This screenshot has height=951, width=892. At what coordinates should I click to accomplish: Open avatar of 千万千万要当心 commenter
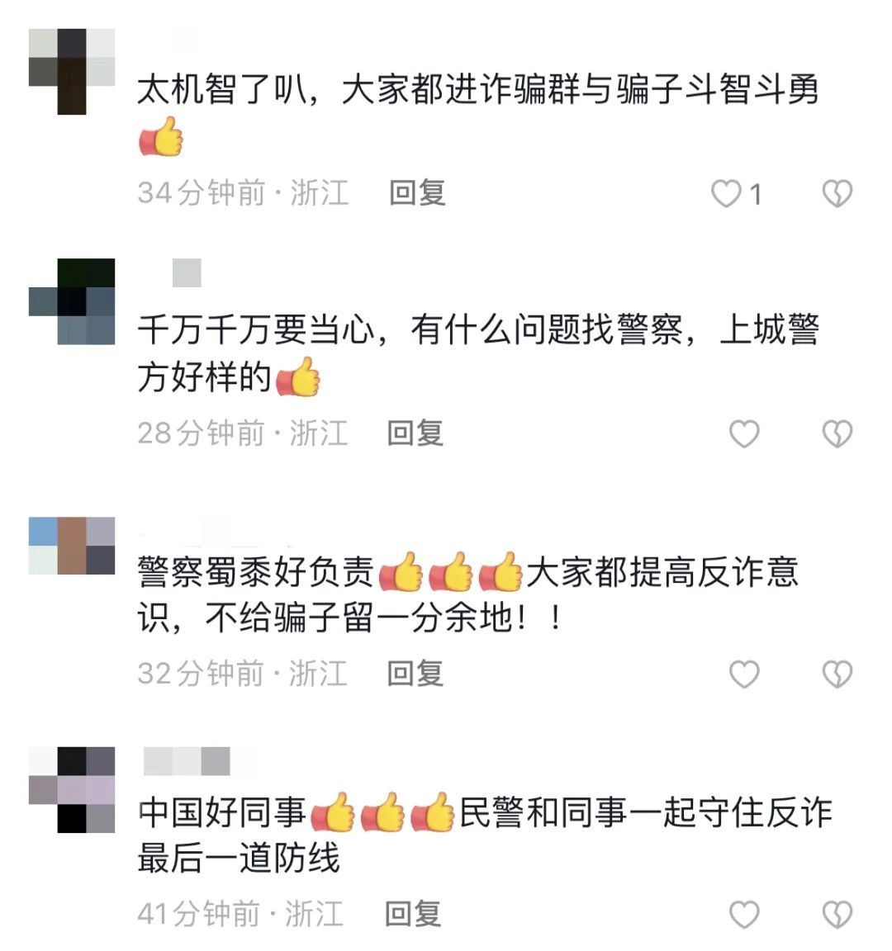[72, 301]
